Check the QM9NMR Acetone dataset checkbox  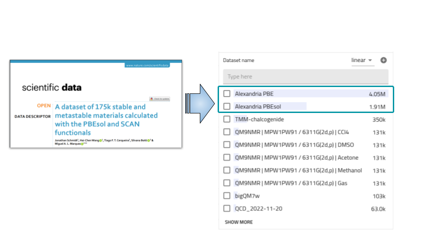227,158
